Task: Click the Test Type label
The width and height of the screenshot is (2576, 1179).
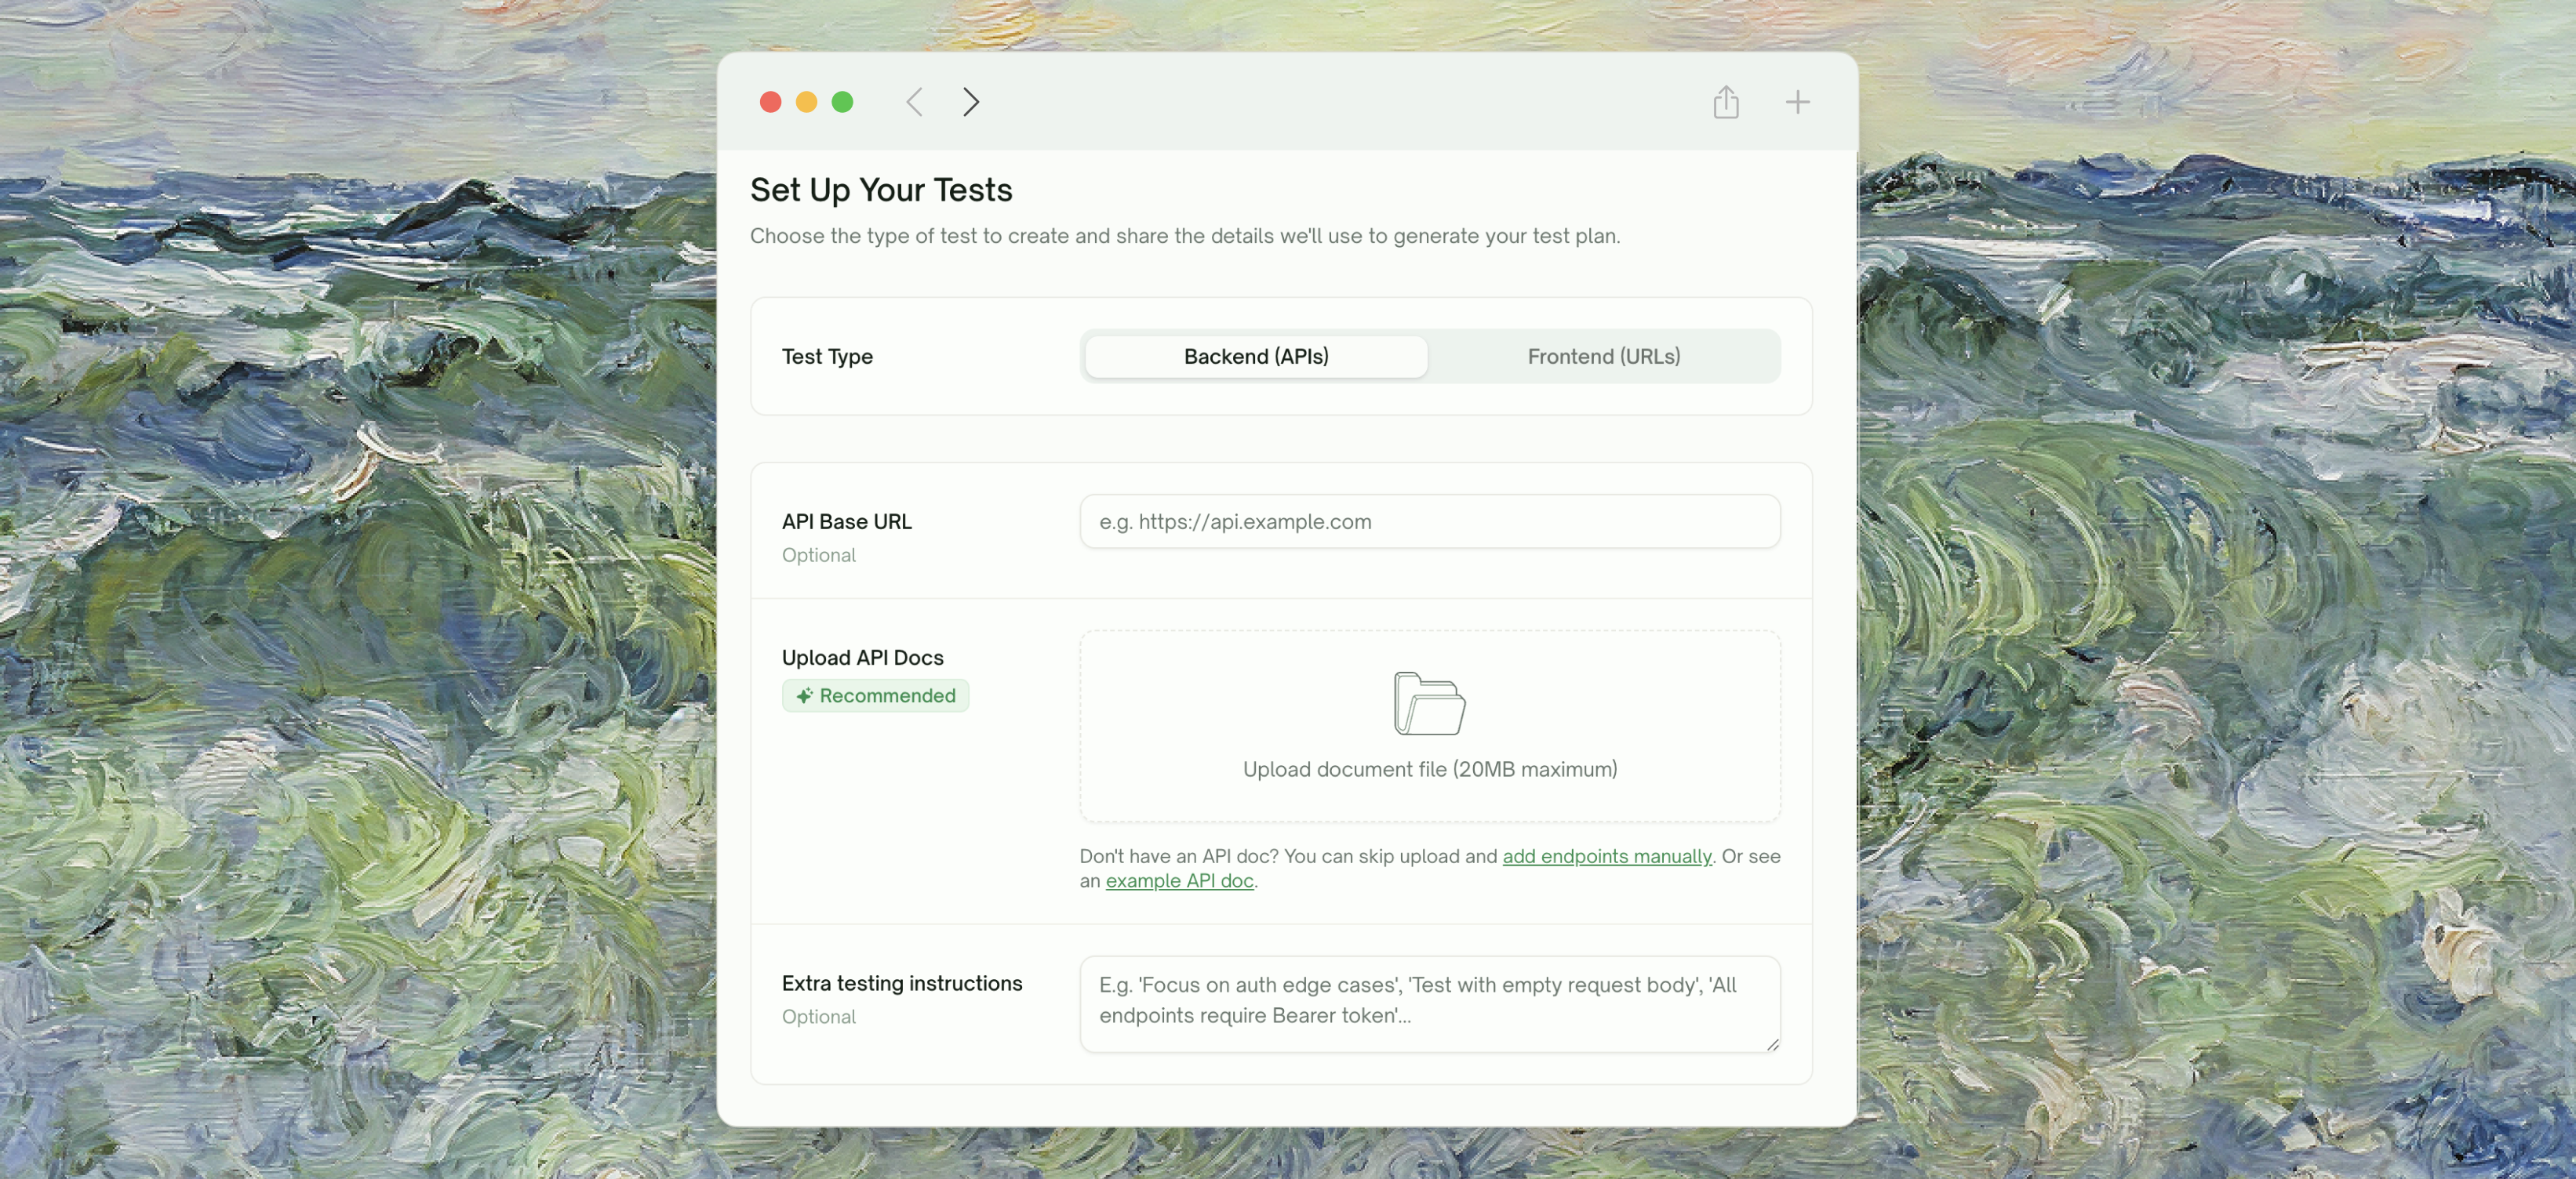Action: click(827, 357)
